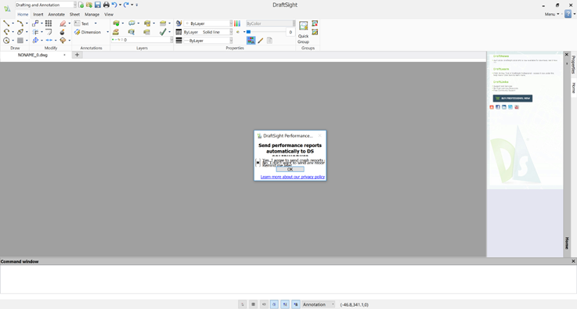This screenshot has height=309, width=577.
Task: Click the Buy Professional Now button
Action: (513, 99)
